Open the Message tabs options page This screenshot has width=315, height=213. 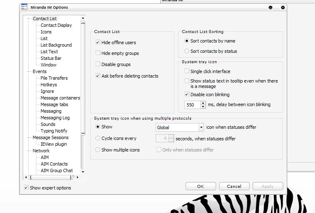coord(54,104)
